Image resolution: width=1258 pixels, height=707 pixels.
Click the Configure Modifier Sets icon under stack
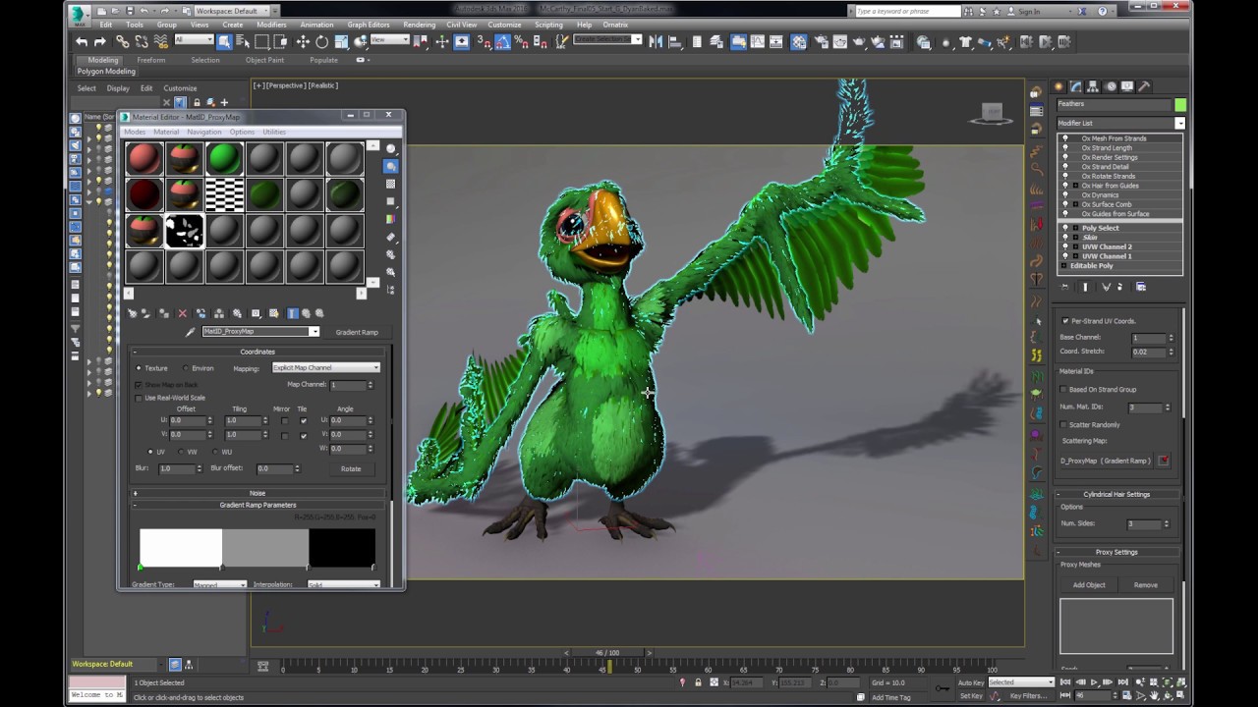tap(1141, 287)
